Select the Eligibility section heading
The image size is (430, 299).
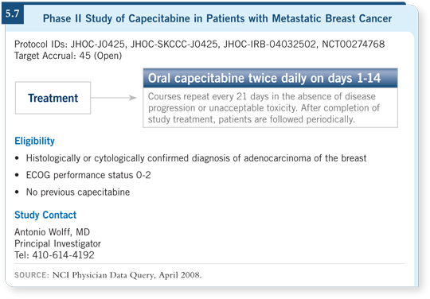tap(34, 141)
